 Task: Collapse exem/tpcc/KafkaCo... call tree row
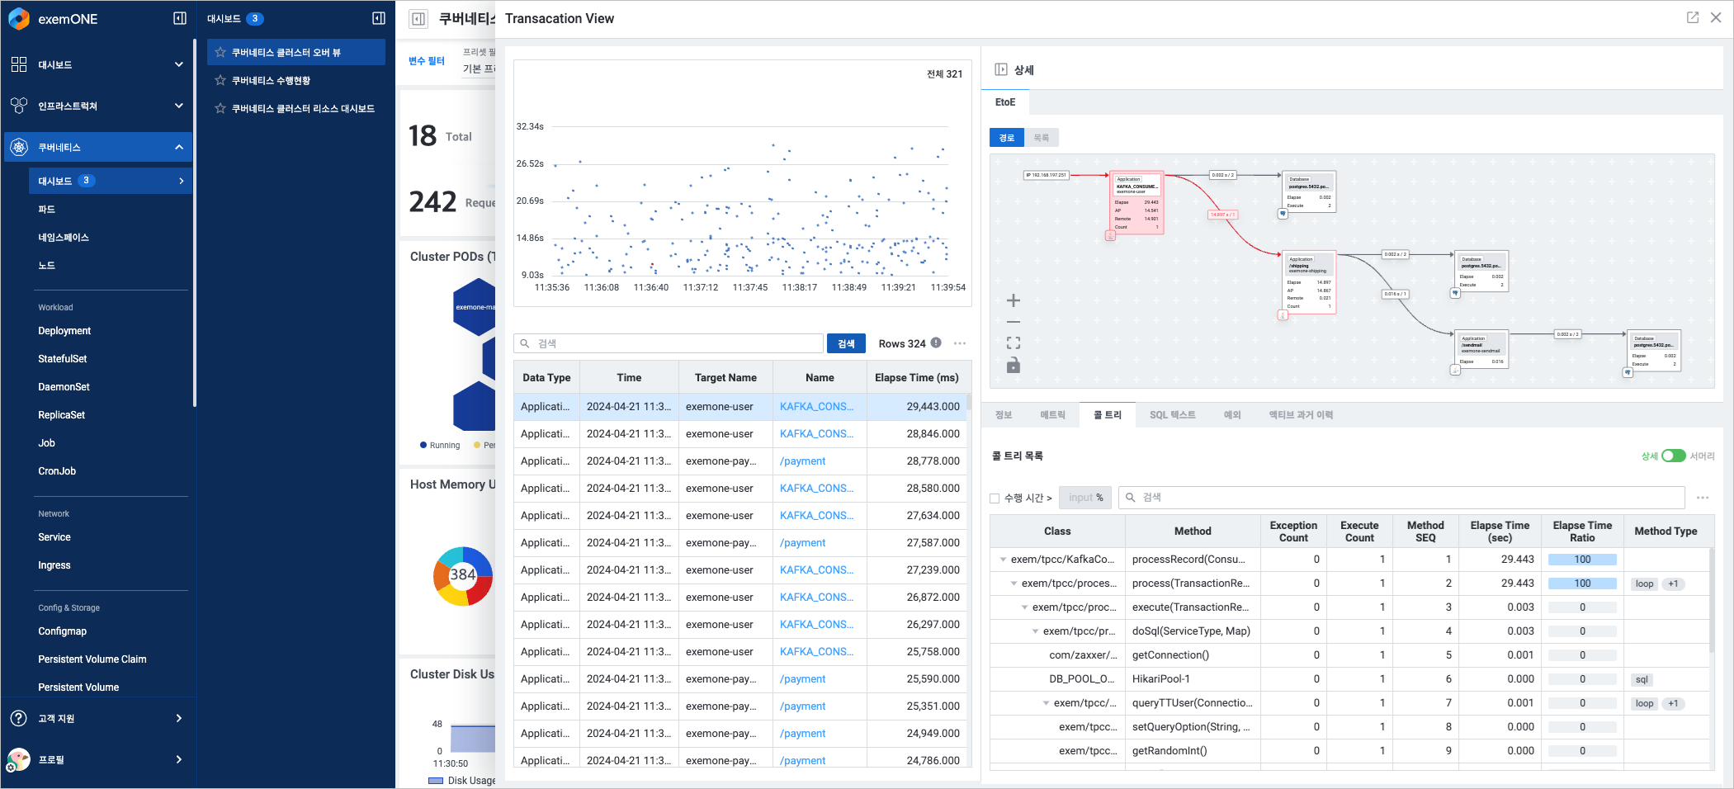click(1003, 560)
